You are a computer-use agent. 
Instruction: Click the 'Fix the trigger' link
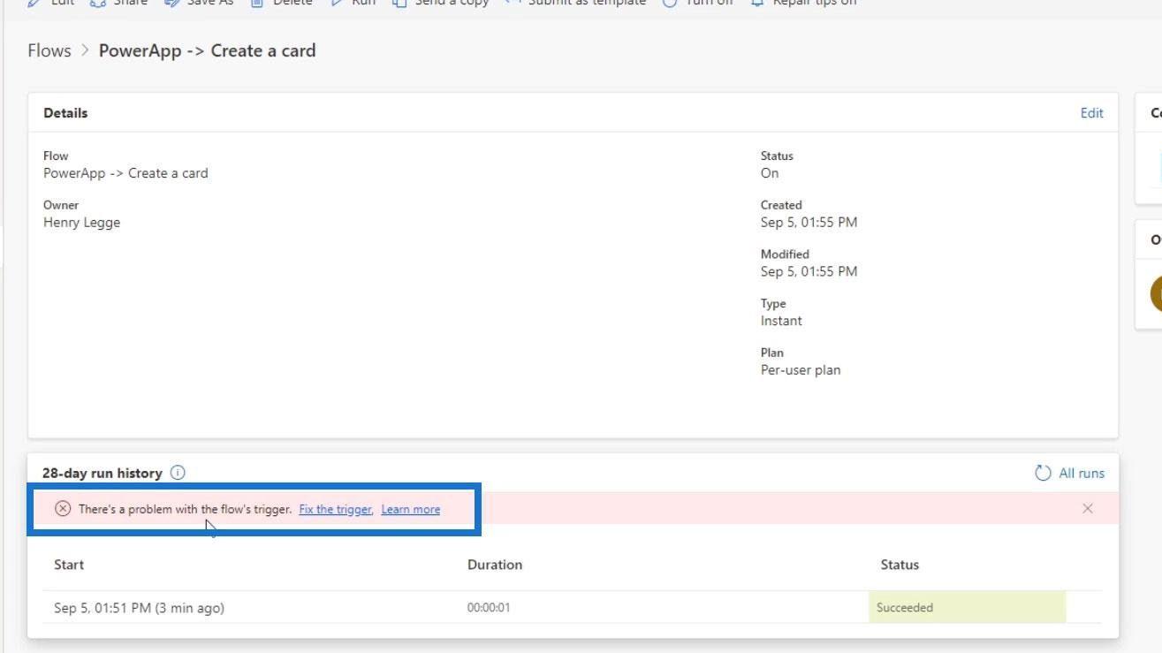[335, 509]
